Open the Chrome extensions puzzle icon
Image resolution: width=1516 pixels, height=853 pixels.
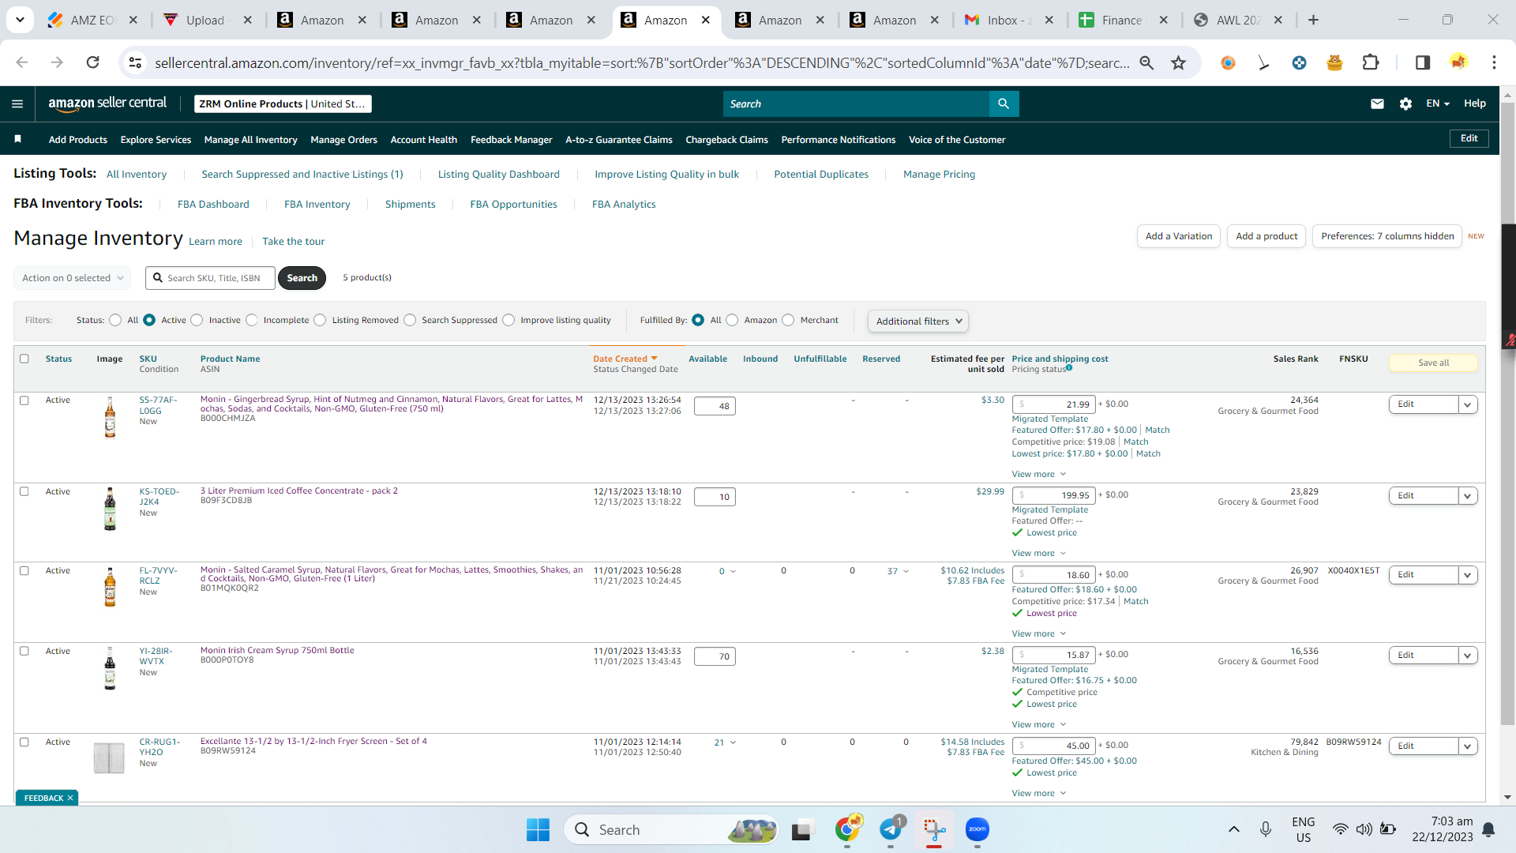click(1371, 62)
